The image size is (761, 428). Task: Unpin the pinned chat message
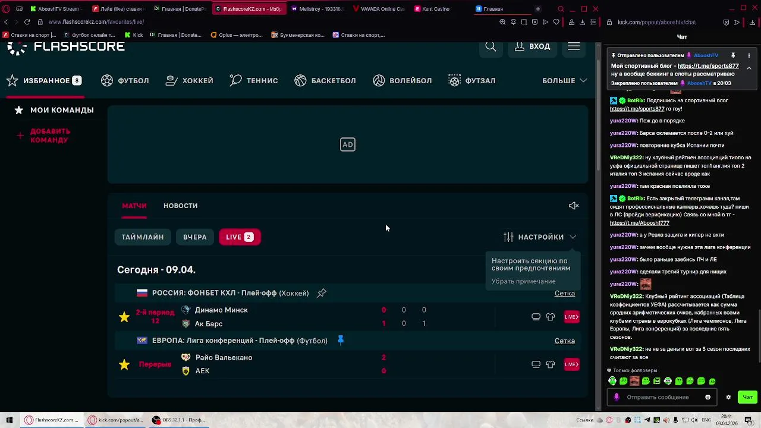tap(733, 55)
